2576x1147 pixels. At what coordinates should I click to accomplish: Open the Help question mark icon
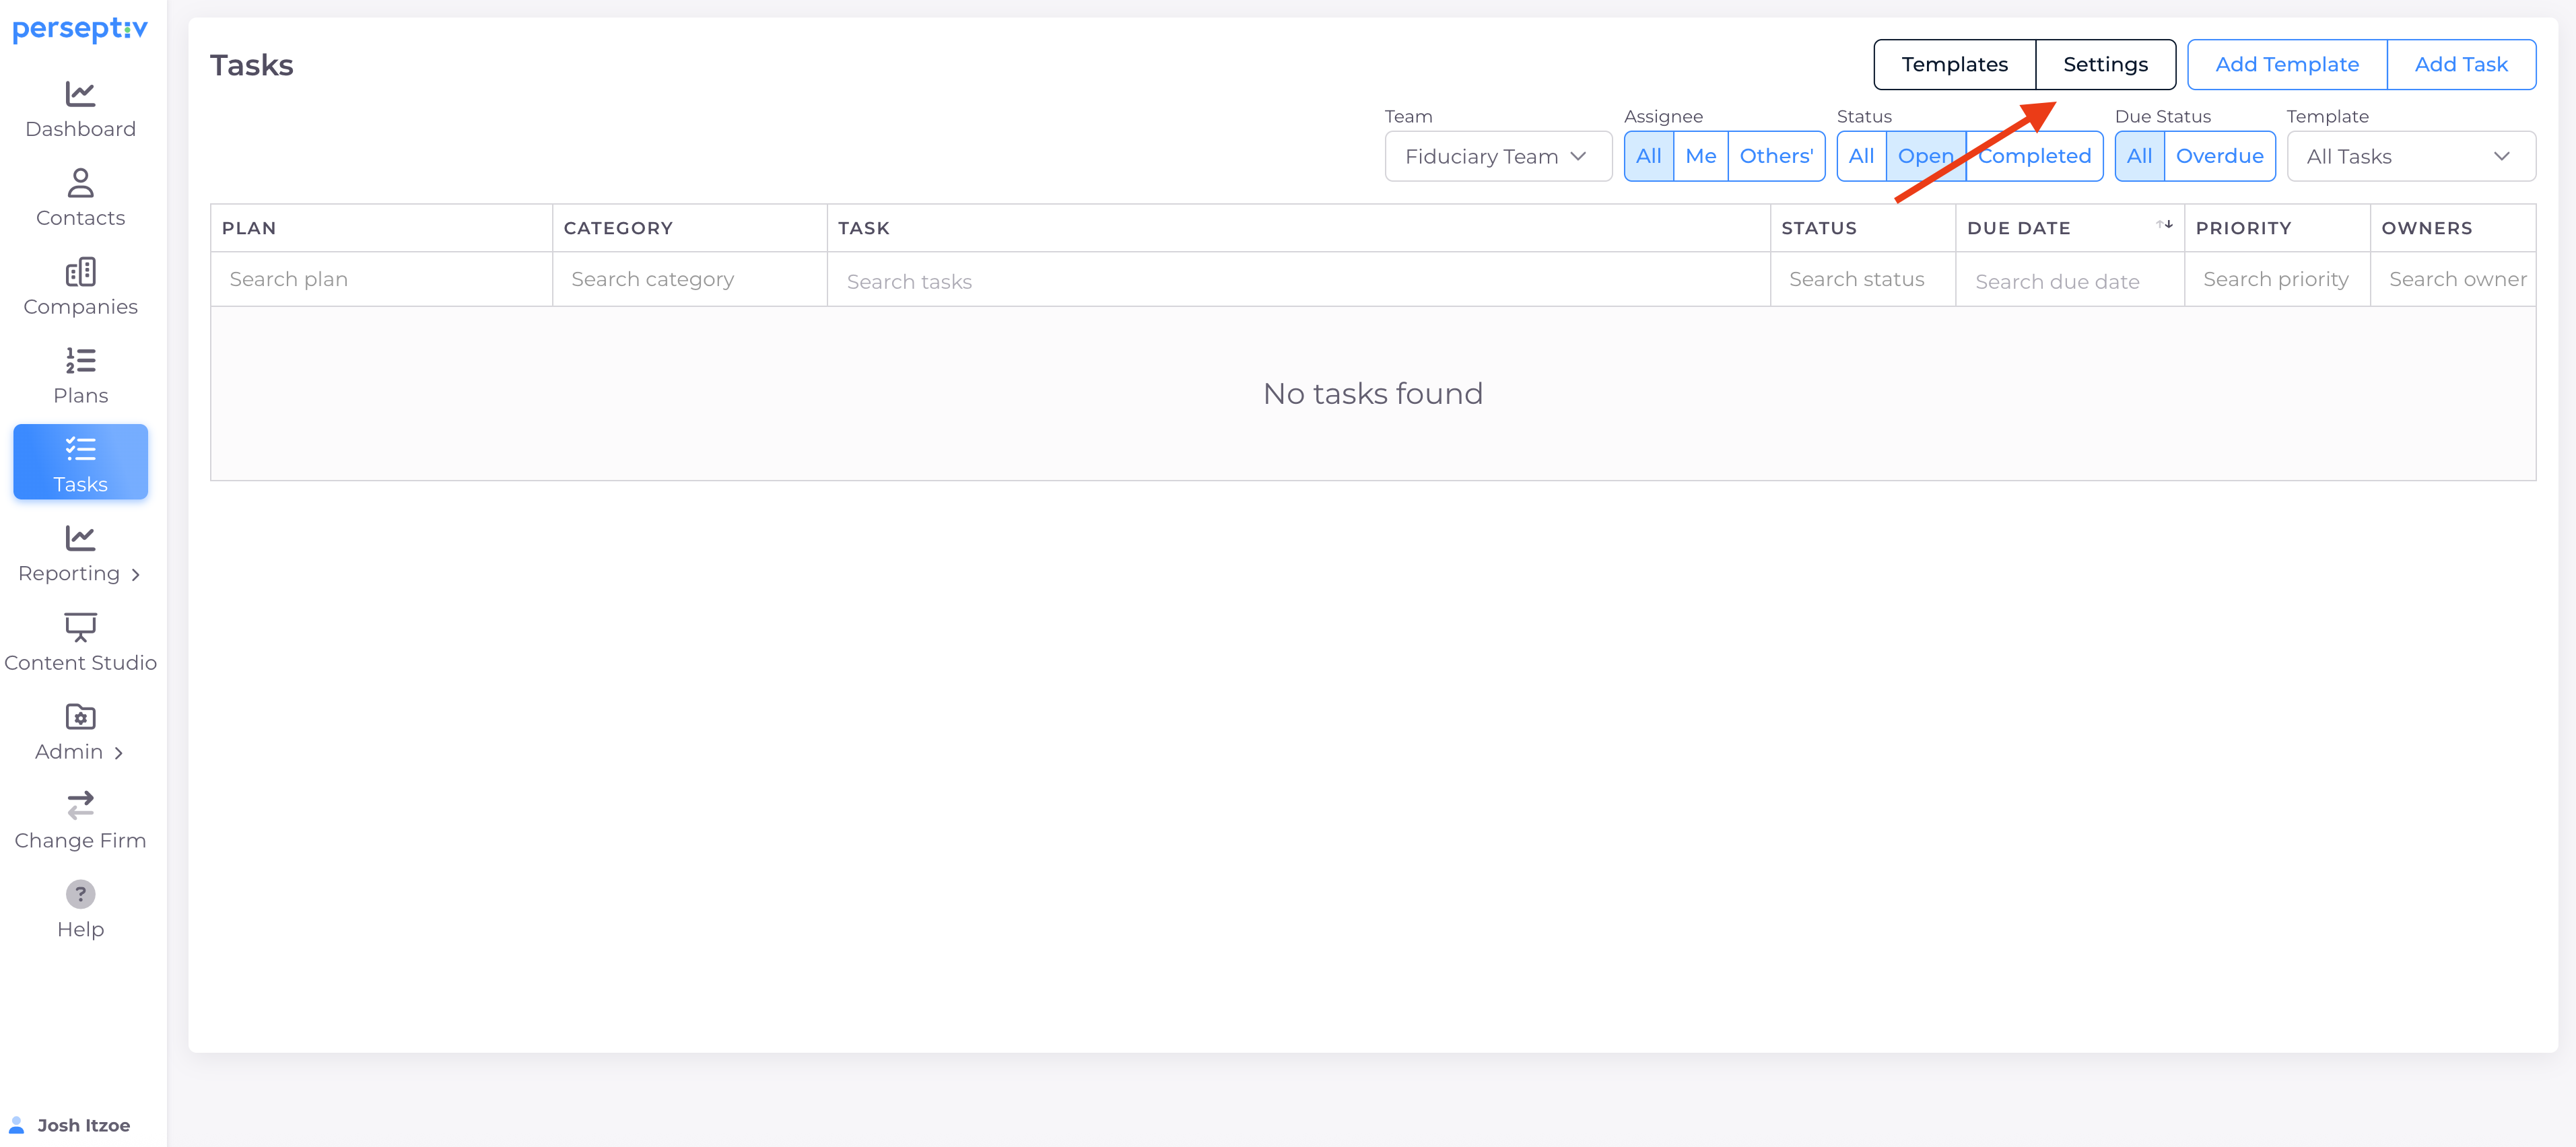(x=80, y=894)
